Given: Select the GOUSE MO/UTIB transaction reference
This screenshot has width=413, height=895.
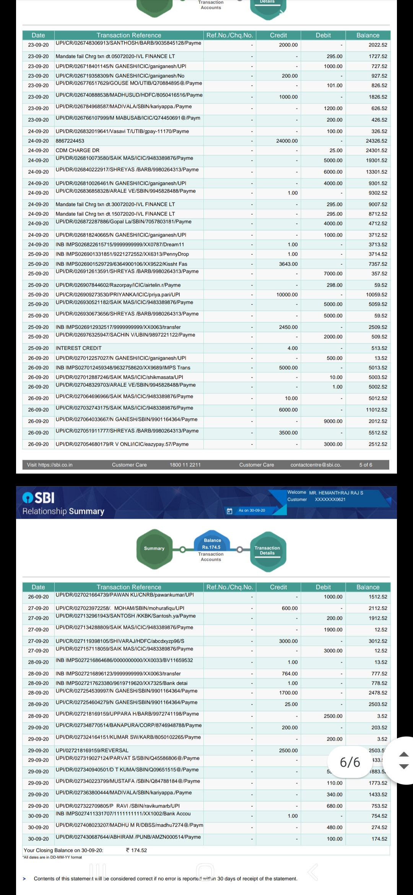Looking at the screenshot, I should tap(129, 83).
